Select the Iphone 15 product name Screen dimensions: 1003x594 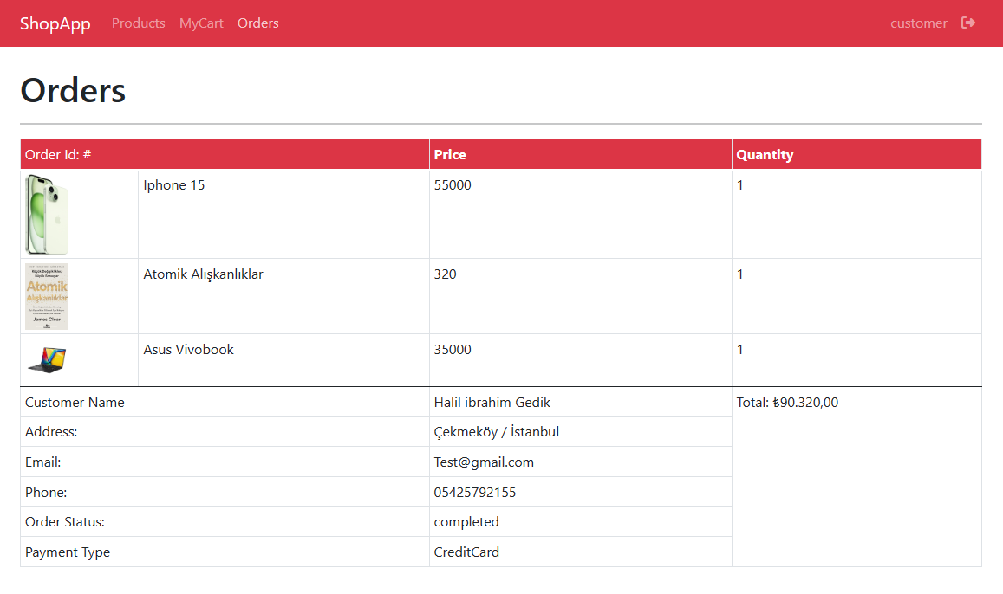click(174, 185)
